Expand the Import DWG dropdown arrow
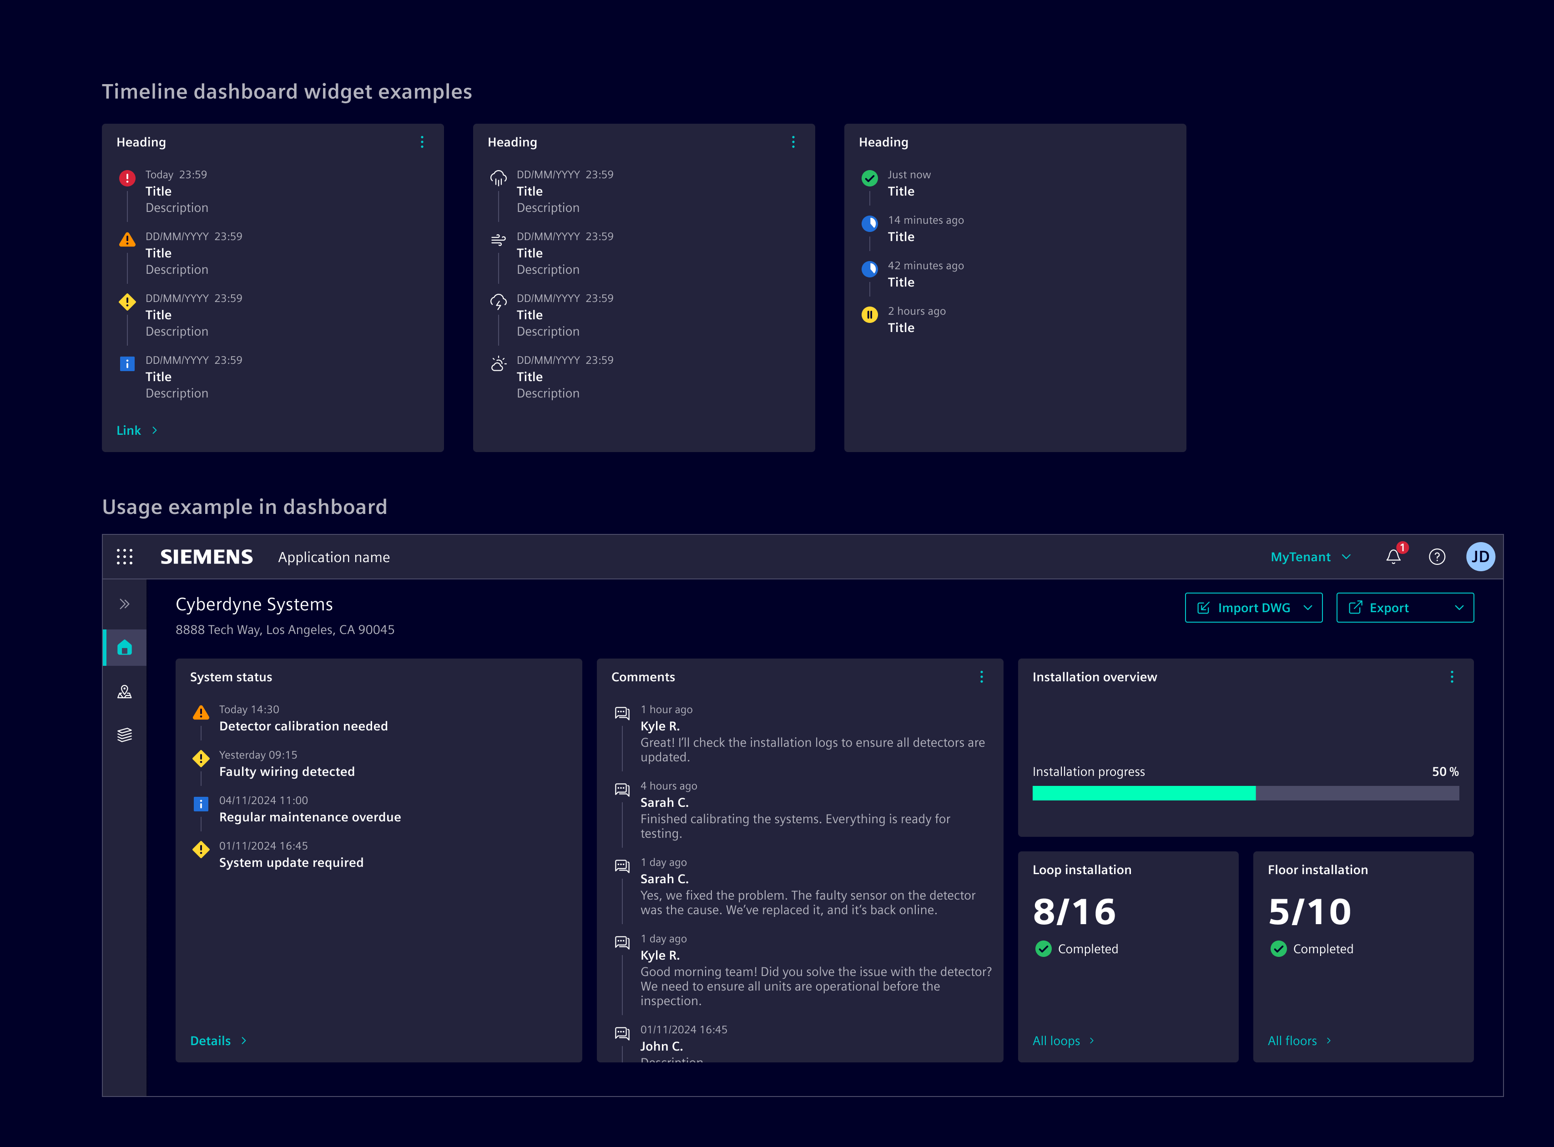1554x1147 pixels. (x=1308, y=607)
